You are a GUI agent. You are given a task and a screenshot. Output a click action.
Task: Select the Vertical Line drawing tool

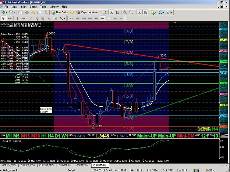pos(17,19)
